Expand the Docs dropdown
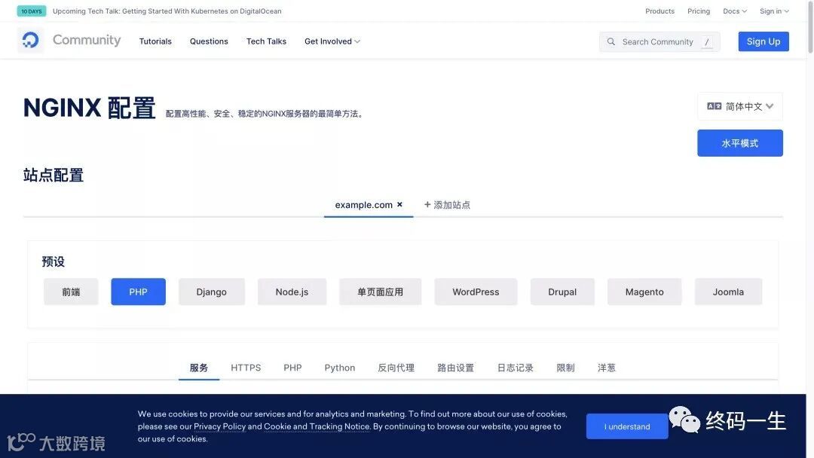The image size is (814, 458). pos(735,11)
